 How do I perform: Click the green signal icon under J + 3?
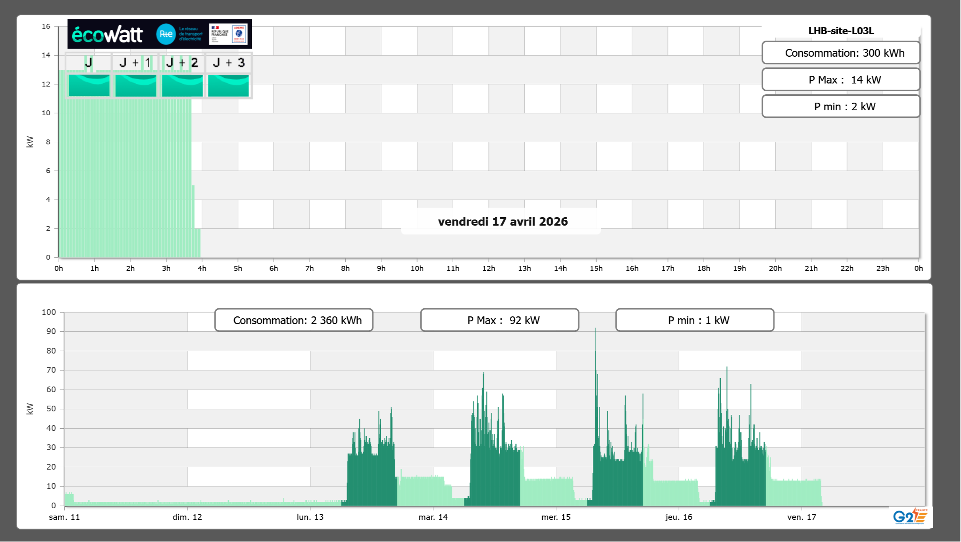[x=228, y=85]
